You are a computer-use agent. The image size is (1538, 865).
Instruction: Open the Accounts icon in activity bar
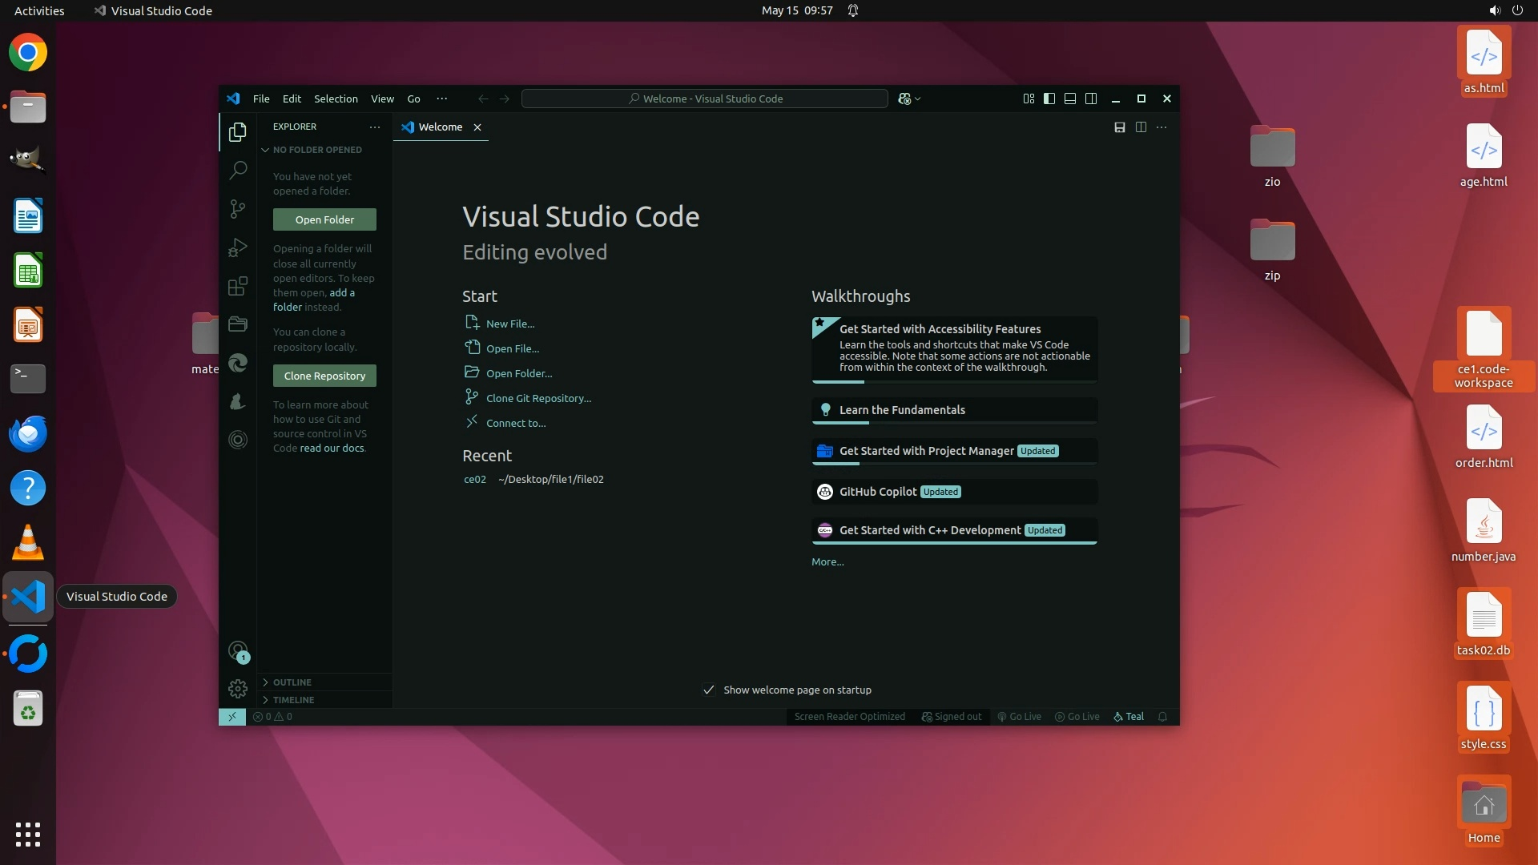[238, 651]
